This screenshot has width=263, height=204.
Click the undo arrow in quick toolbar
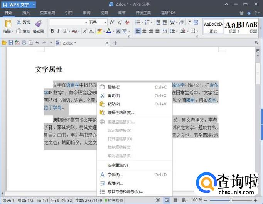pyautogui.click(x=37, y=43)
